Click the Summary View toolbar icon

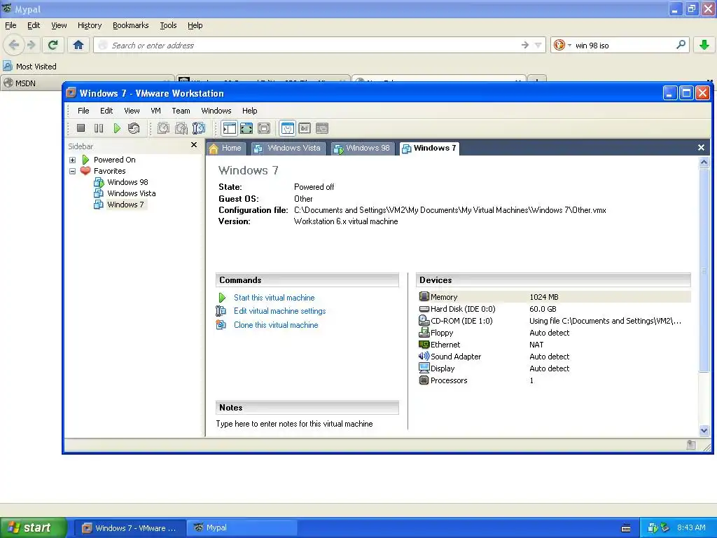pyautogui.click(x=288, y=129)
